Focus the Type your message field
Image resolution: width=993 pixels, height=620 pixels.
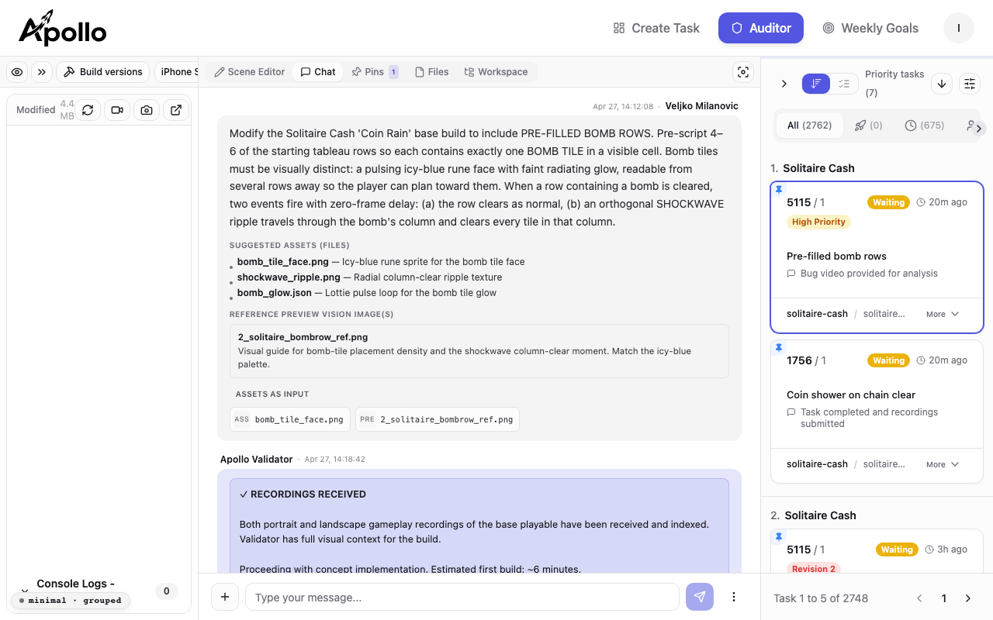click(462, 597)
